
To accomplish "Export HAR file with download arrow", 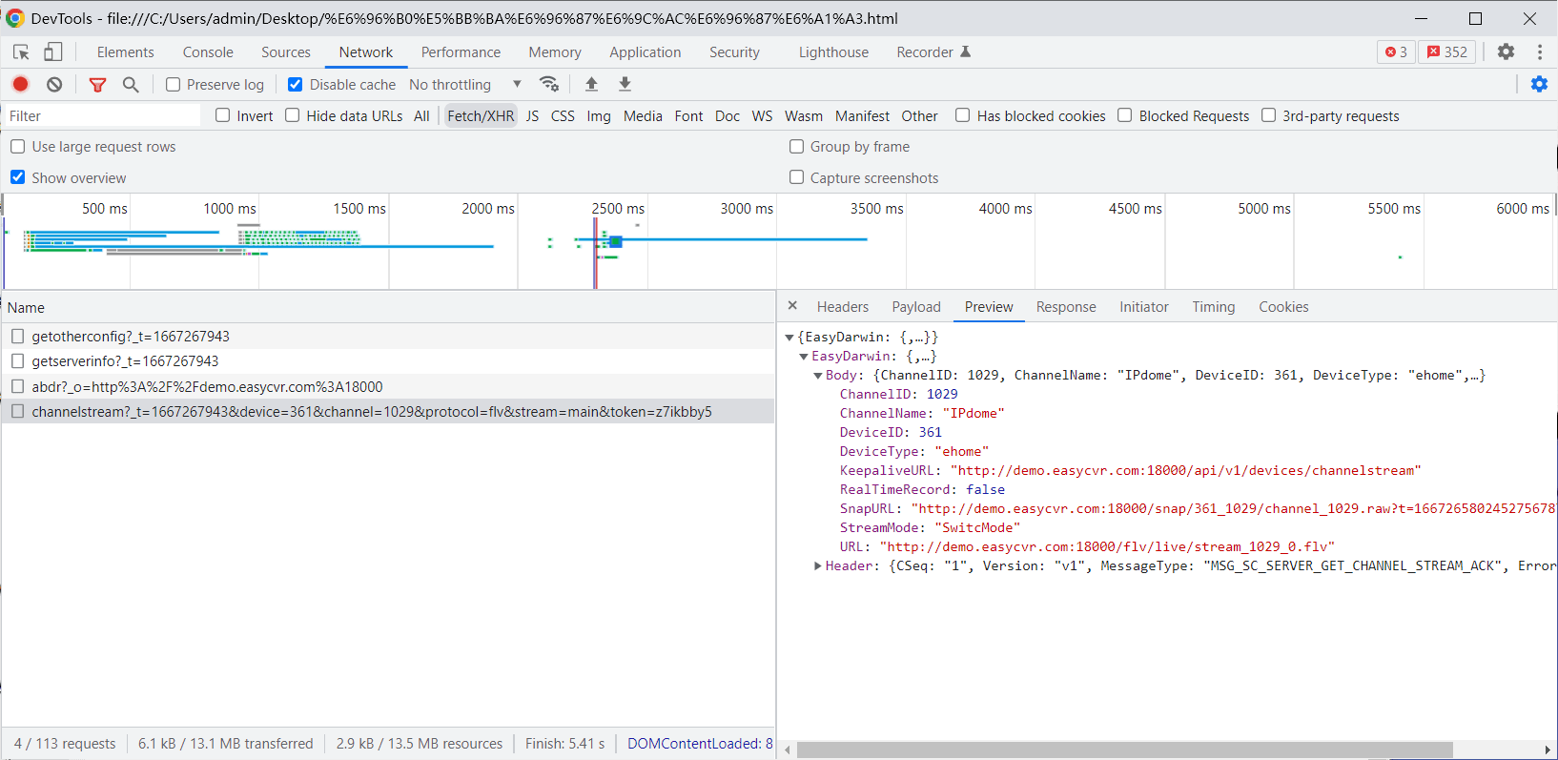I will pos(625,84).
